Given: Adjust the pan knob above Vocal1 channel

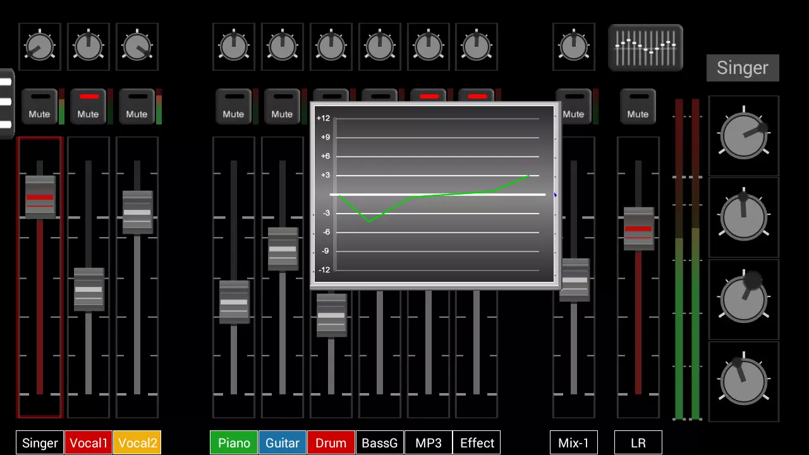Looking at the screenshot, I should [88, 47].
